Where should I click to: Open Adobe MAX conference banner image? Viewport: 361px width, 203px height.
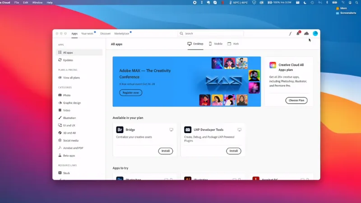[187, 82]
